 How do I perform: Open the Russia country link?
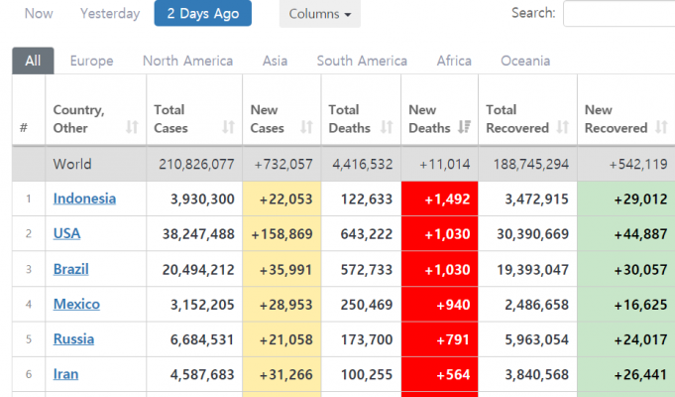click(73, 339)
